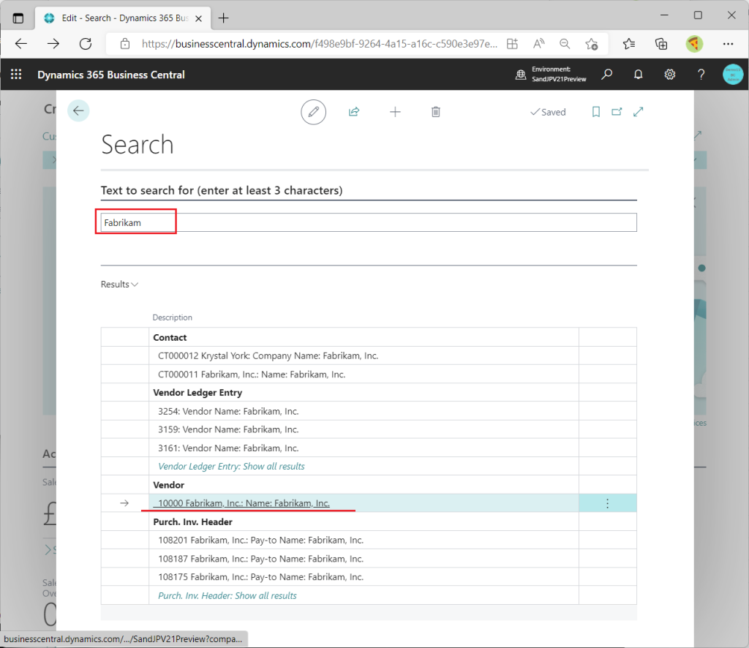The height and width of the screenshot is (648, 749).
Task: Open the user account avatar
Action: (733, 75)
